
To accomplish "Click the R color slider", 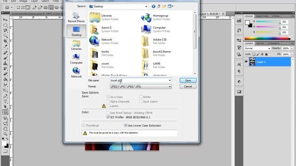I will (x=268, y=22).
